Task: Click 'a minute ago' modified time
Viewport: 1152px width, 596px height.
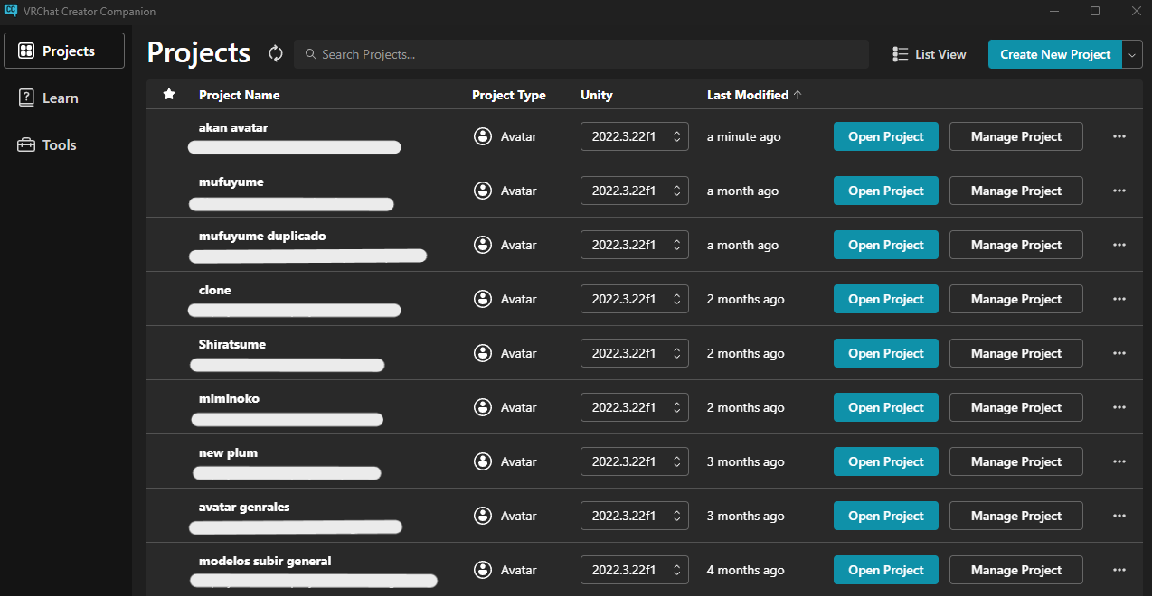Action: point(744,136)
